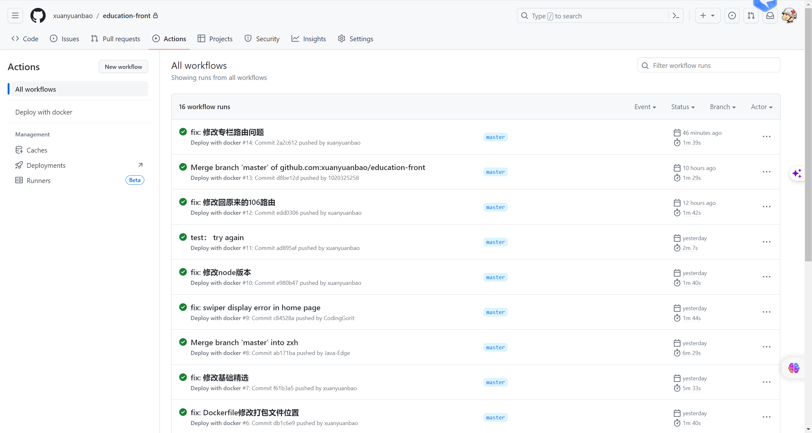Open the command palette icon
Viewport: 812px width, 433px height.
click(676, 16)
